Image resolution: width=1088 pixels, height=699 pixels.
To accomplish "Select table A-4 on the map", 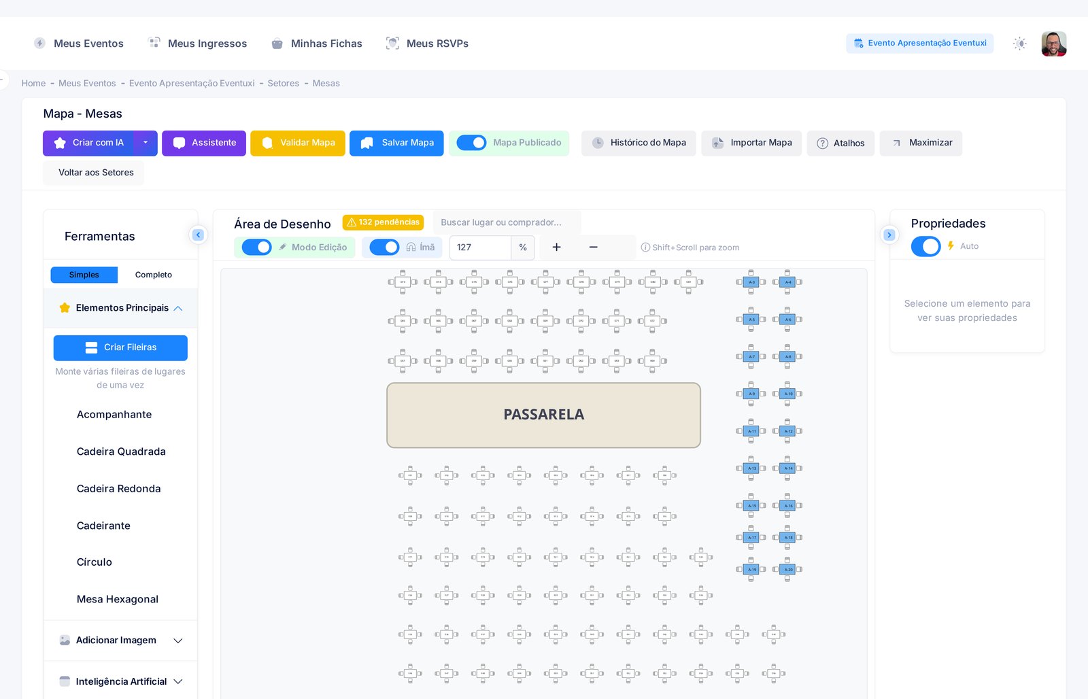I will (788, 282).
